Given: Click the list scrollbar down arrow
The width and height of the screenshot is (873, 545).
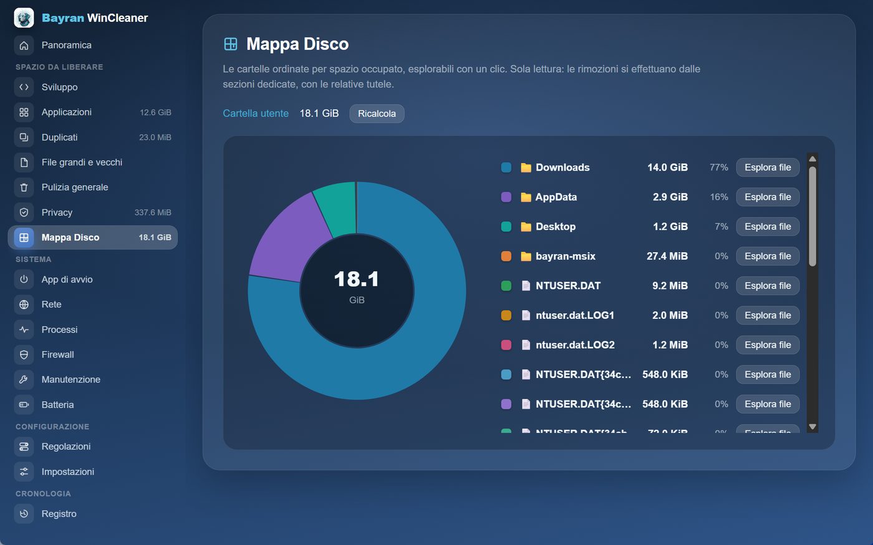Looking at the screenshot, I should coord(812,427).
